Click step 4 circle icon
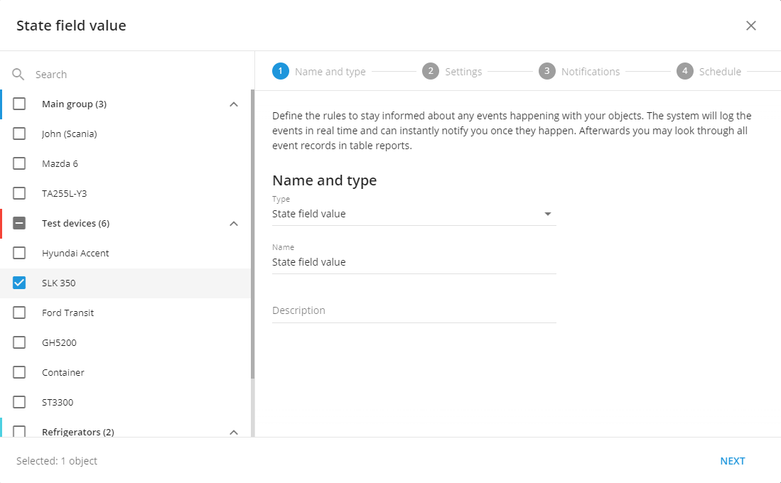This screenshot has height=483, width=781. 685,71
